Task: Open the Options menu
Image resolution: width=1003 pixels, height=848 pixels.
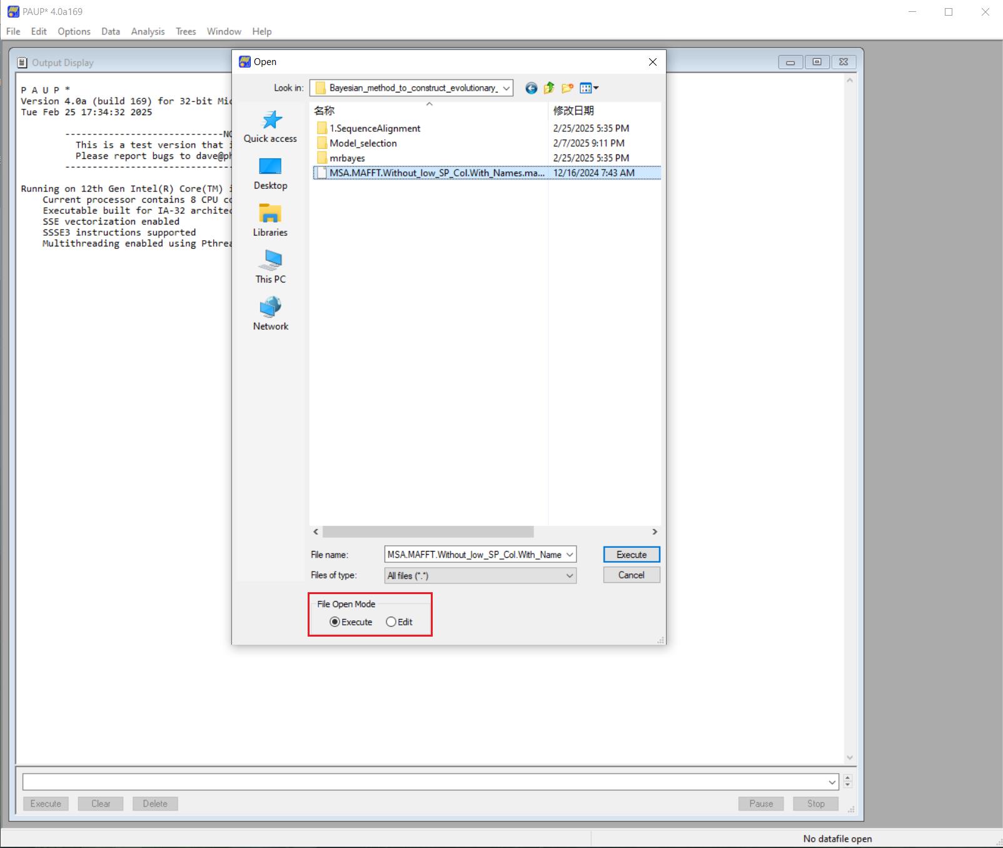Action: pos(74,31)
